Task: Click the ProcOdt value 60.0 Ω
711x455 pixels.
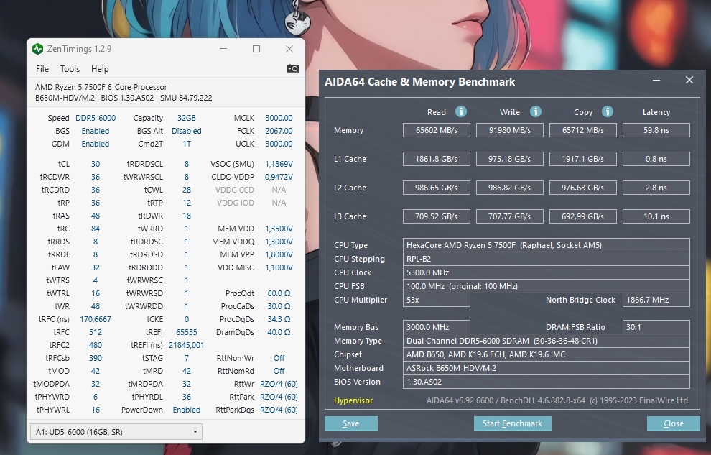Action: click(279, 293)
